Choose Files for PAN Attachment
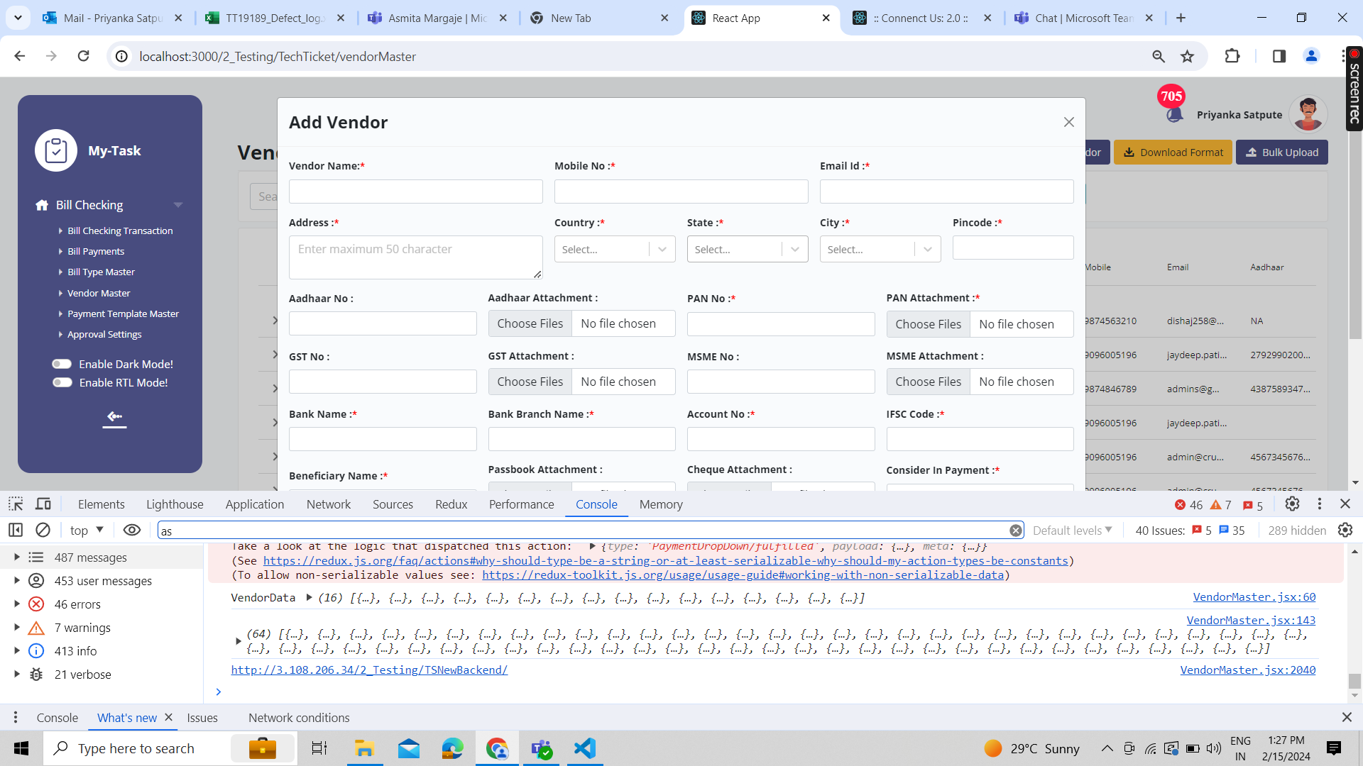The height and width of the screenshot is (766, 1363). coord(928,324)
